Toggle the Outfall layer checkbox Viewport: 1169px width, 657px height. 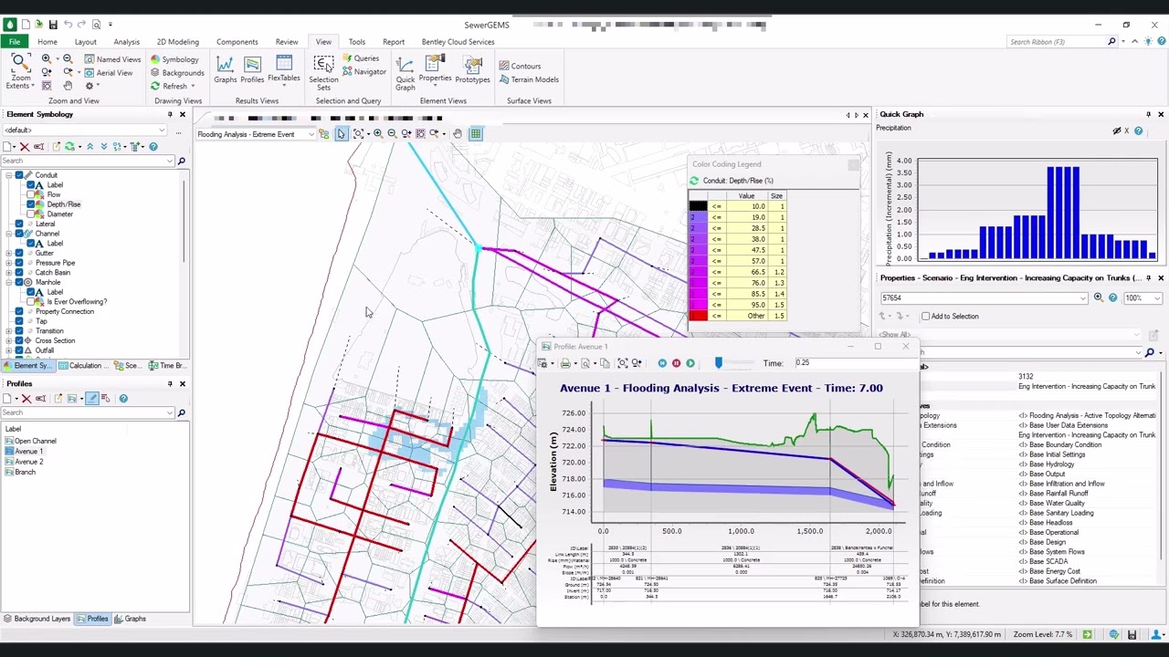pyautogui.click(x=19, y=350)
